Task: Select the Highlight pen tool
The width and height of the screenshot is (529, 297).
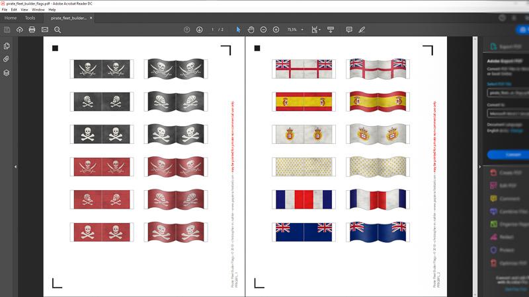Action: pos(362,30)
